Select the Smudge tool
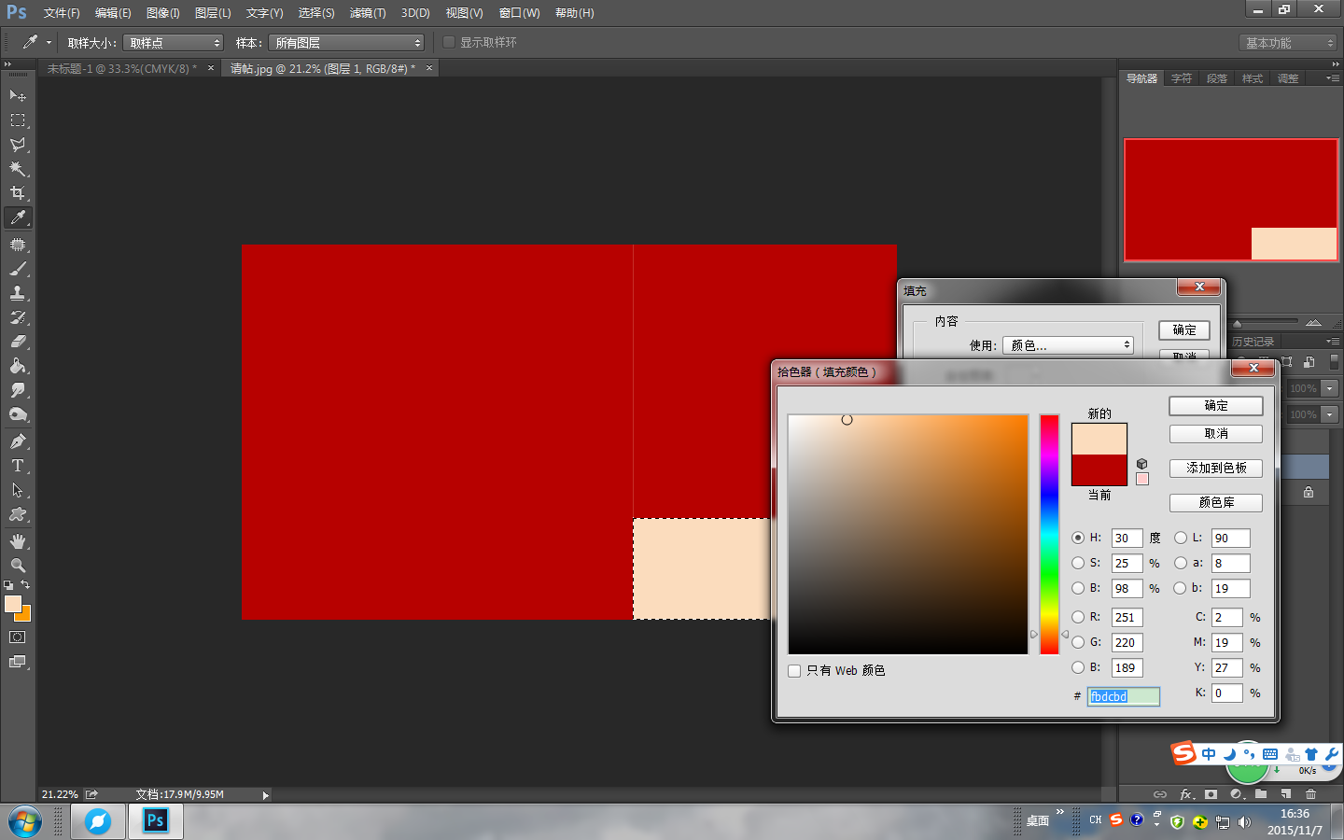The height and width of the screenshot is (840, 1344). pos(18,390)
